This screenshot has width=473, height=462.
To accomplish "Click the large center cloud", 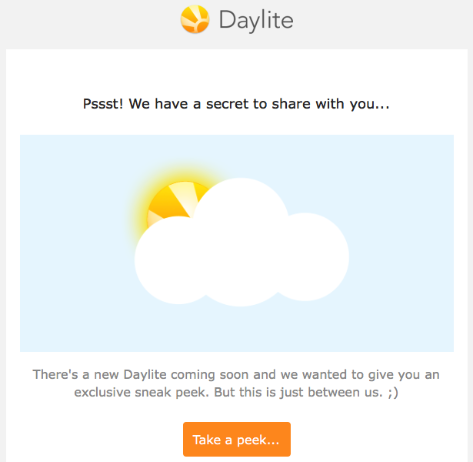I will (241, 246).
